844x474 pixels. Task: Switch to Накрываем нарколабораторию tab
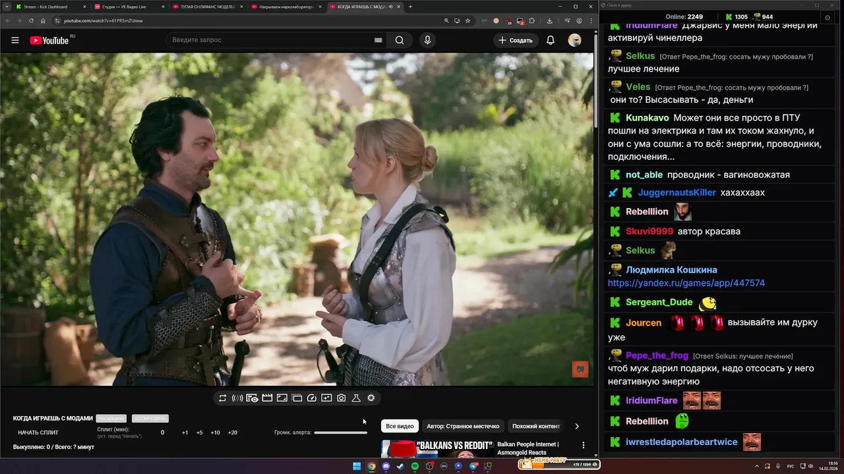pyautogui.click(x=287, y=7)
